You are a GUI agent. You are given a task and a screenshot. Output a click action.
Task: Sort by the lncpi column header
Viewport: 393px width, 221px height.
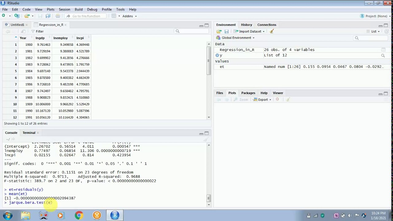tap(83, 38)
